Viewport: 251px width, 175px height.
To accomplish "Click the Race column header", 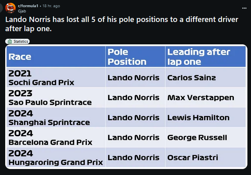I will tap(56, 57).
